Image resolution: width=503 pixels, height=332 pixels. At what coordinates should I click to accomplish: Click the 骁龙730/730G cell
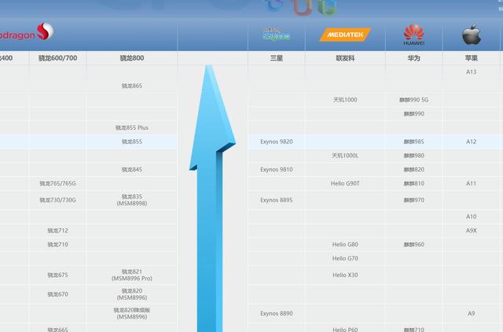[57, 200]
